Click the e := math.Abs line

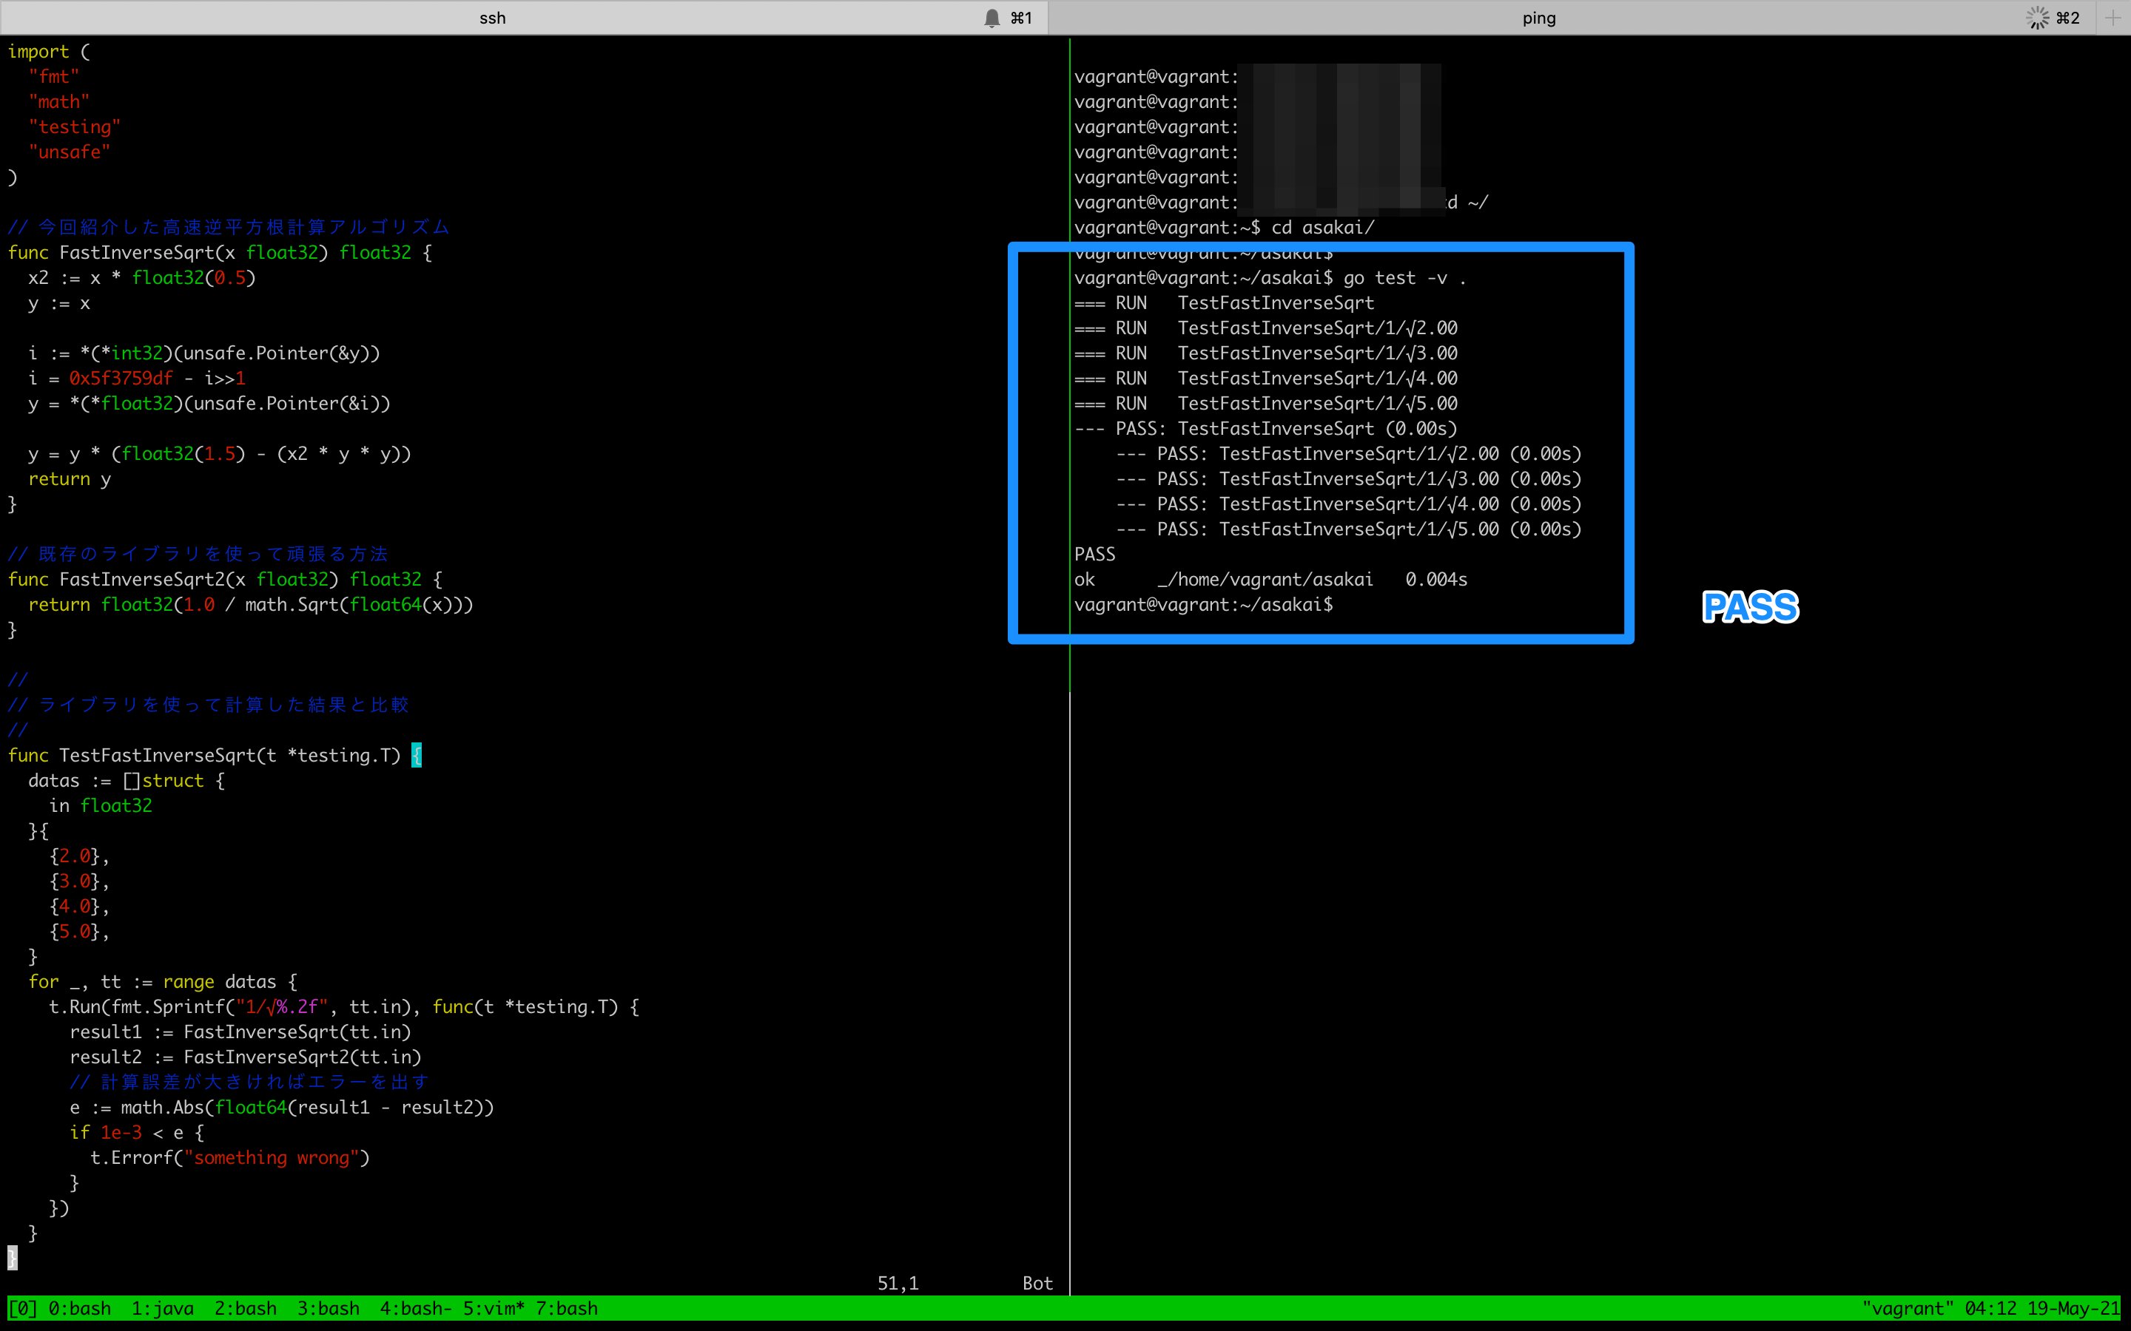click(282, 1108)
